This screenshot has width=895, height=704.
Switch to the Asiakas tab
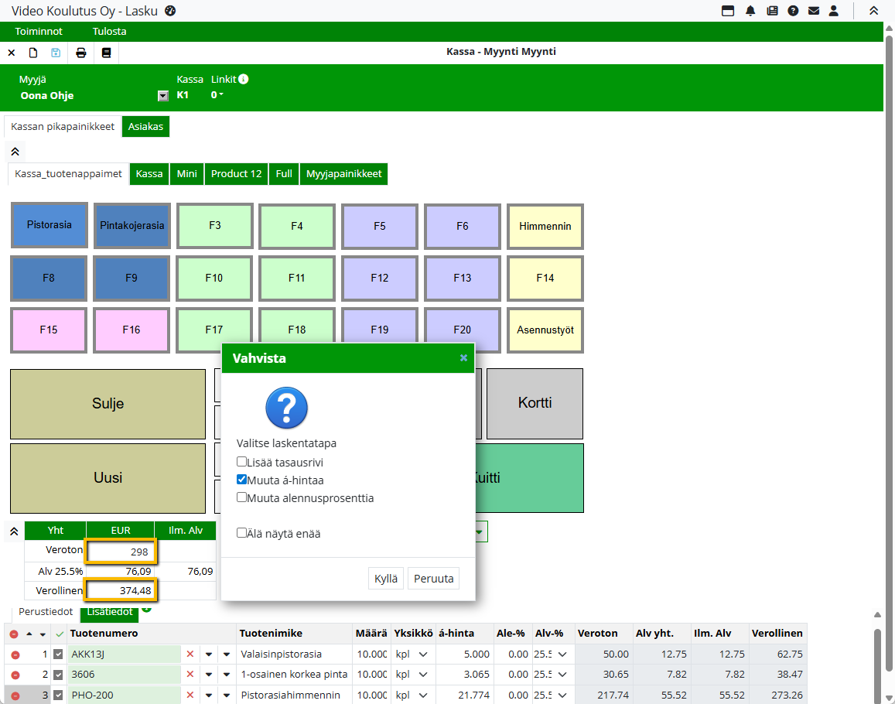point(145,127)
